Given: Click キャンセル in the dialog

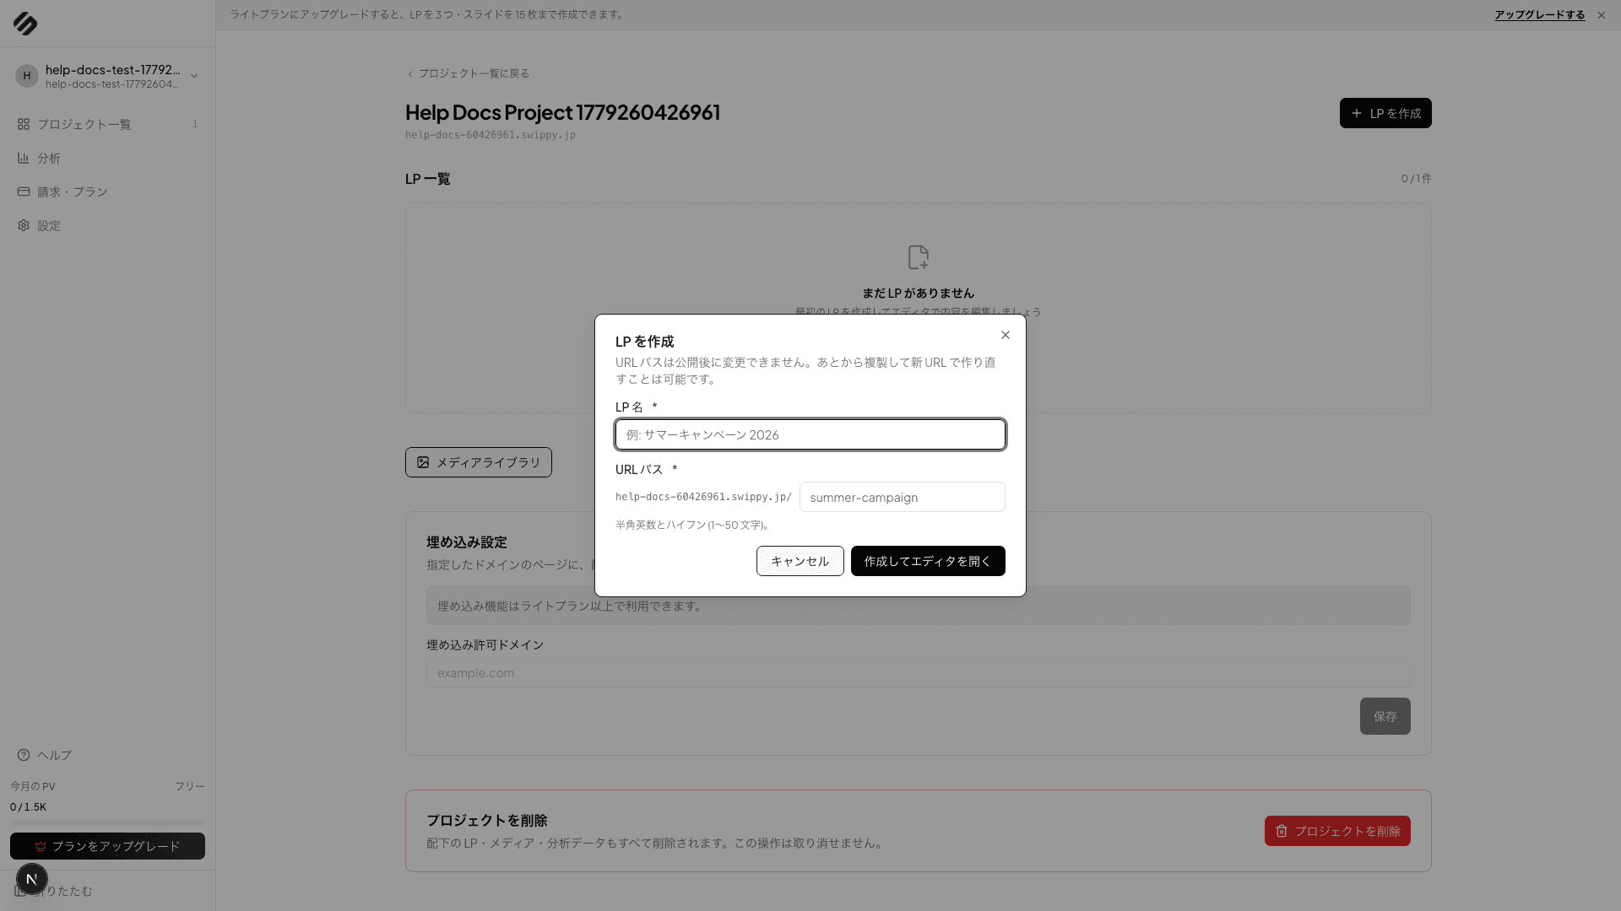Looking at the screenshot, I should tap(800, 561).
